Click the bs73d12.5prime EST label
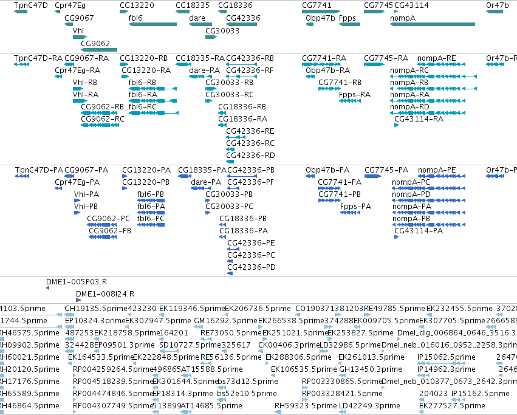 click(248, 382)
